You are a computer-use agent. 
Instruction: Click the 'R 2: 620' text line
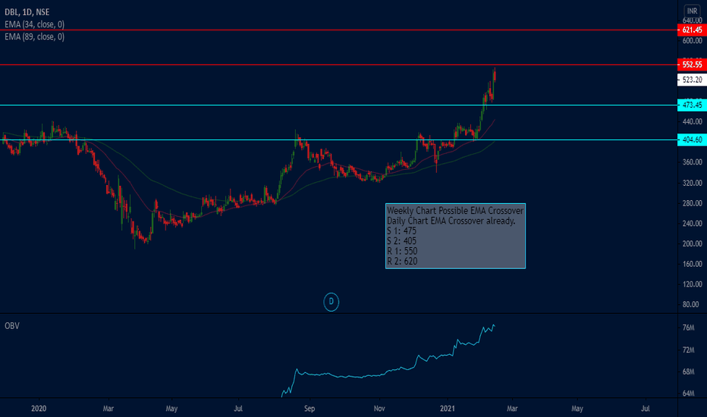[x=402, y=261]
